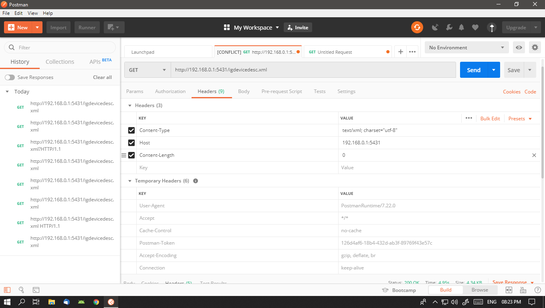
Task: Open the New button dropdown arrow
Action: click(37, 27)
